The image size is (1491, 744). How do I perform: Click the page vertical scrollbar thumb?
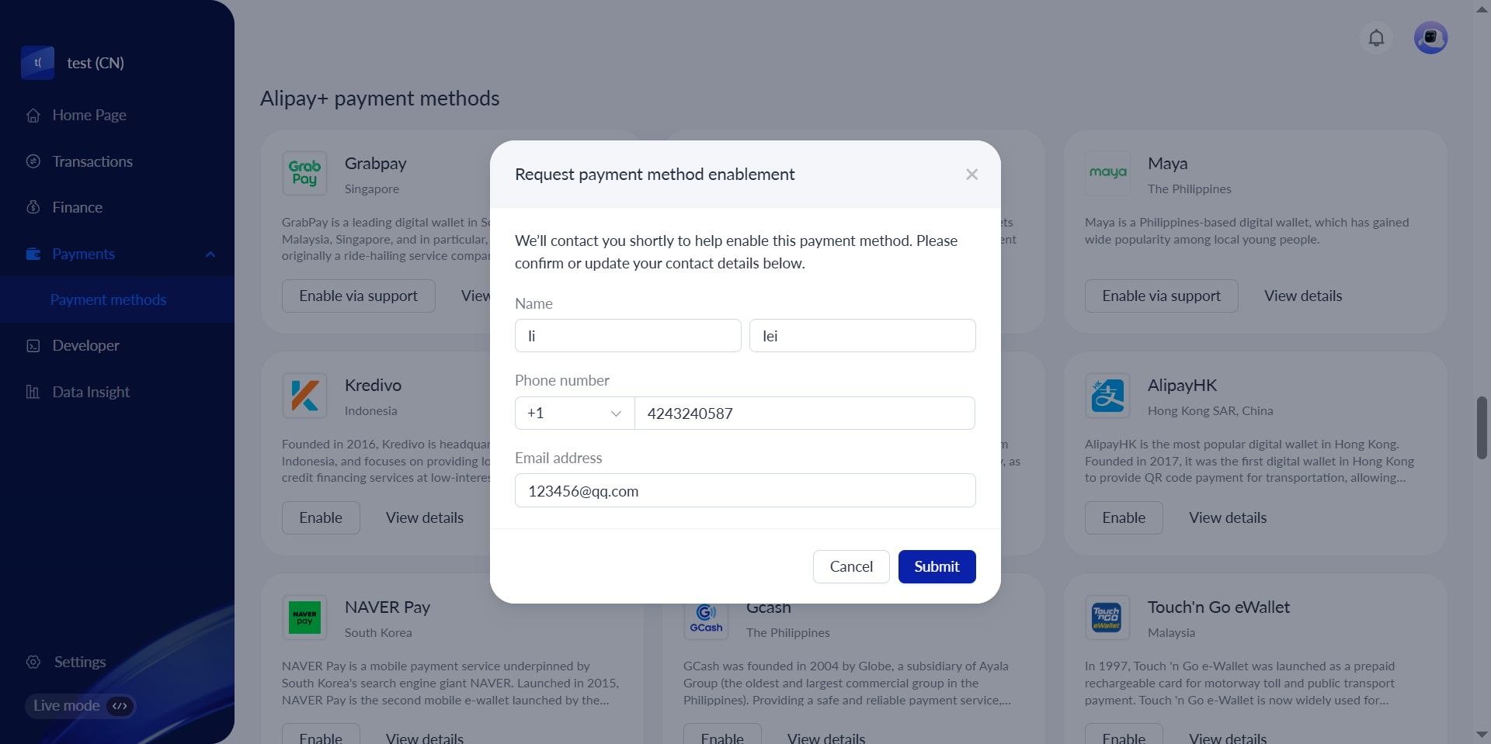click(1482, 427)
